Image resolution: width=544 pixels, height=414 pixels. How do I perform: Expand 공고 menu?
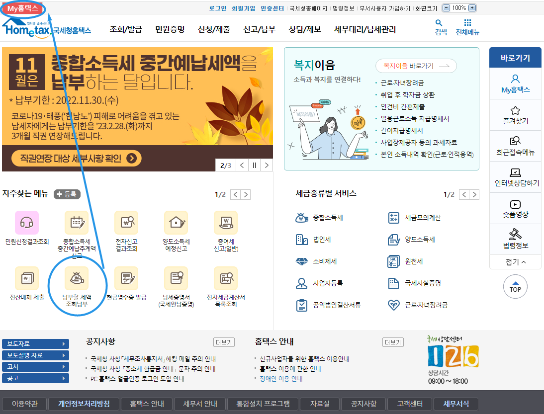(35, 378)
